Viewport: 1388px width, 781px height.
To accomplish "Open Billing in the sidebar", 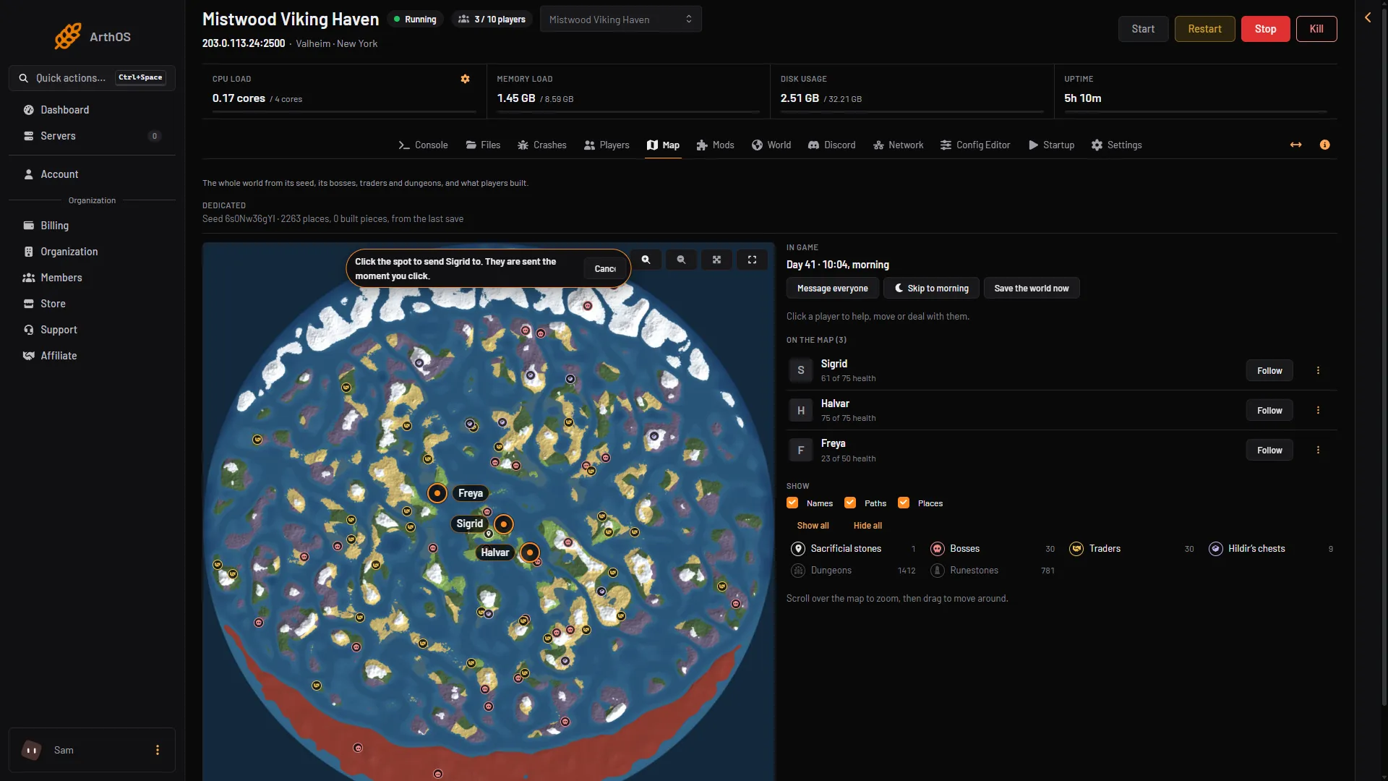I will [92, 226].
